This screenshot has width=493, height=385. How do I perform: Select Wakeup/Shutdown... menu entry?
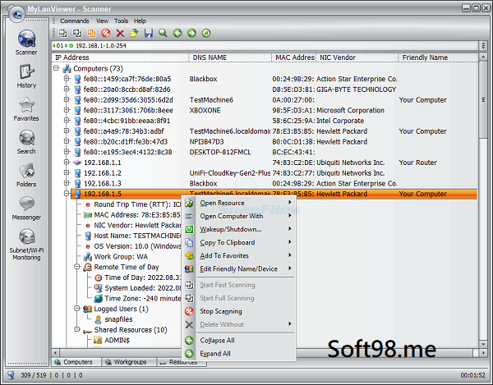pyautogui.click(x=238, y=229)
